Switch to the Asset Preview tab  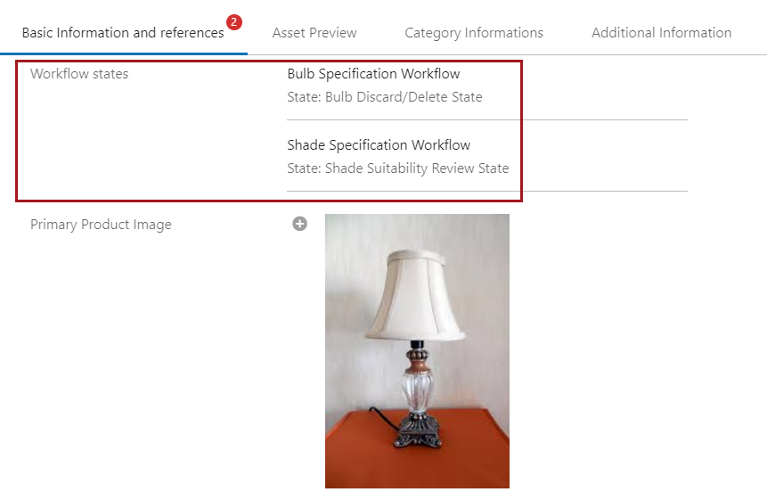tap(314, 33)
